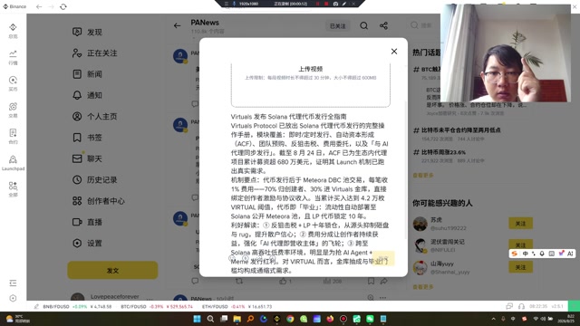
Task: Go back with the top navigation arrow
Action: [39, 6]
